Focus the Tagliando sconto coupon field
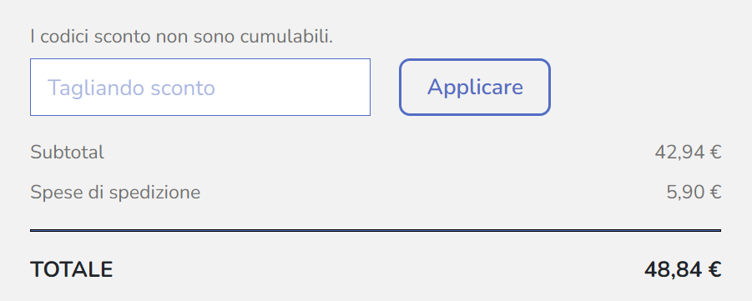 coord(200,88)
